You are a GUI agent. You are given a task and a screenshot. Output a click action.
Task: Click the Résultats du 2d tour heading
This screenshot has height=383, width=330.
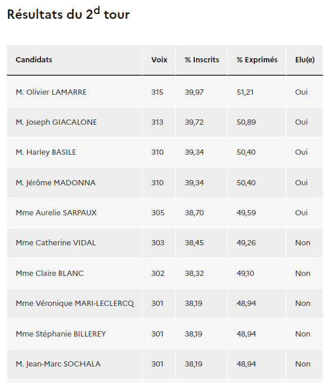click(x=68, y=14)
